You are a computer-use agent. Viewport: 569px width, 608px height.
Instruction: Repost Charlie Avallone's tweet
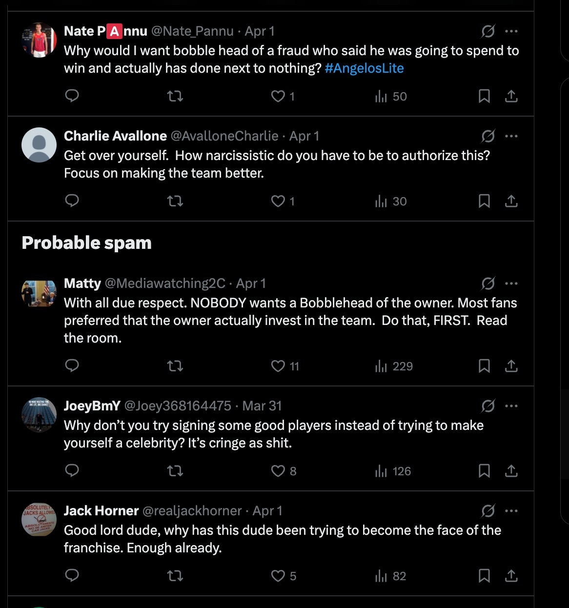tap(175, 201)
